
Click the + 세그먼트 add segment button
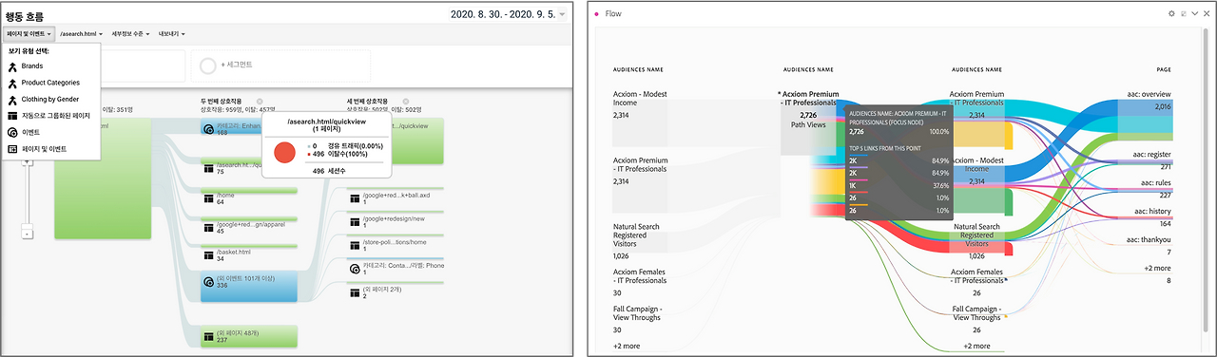(236, 65)
